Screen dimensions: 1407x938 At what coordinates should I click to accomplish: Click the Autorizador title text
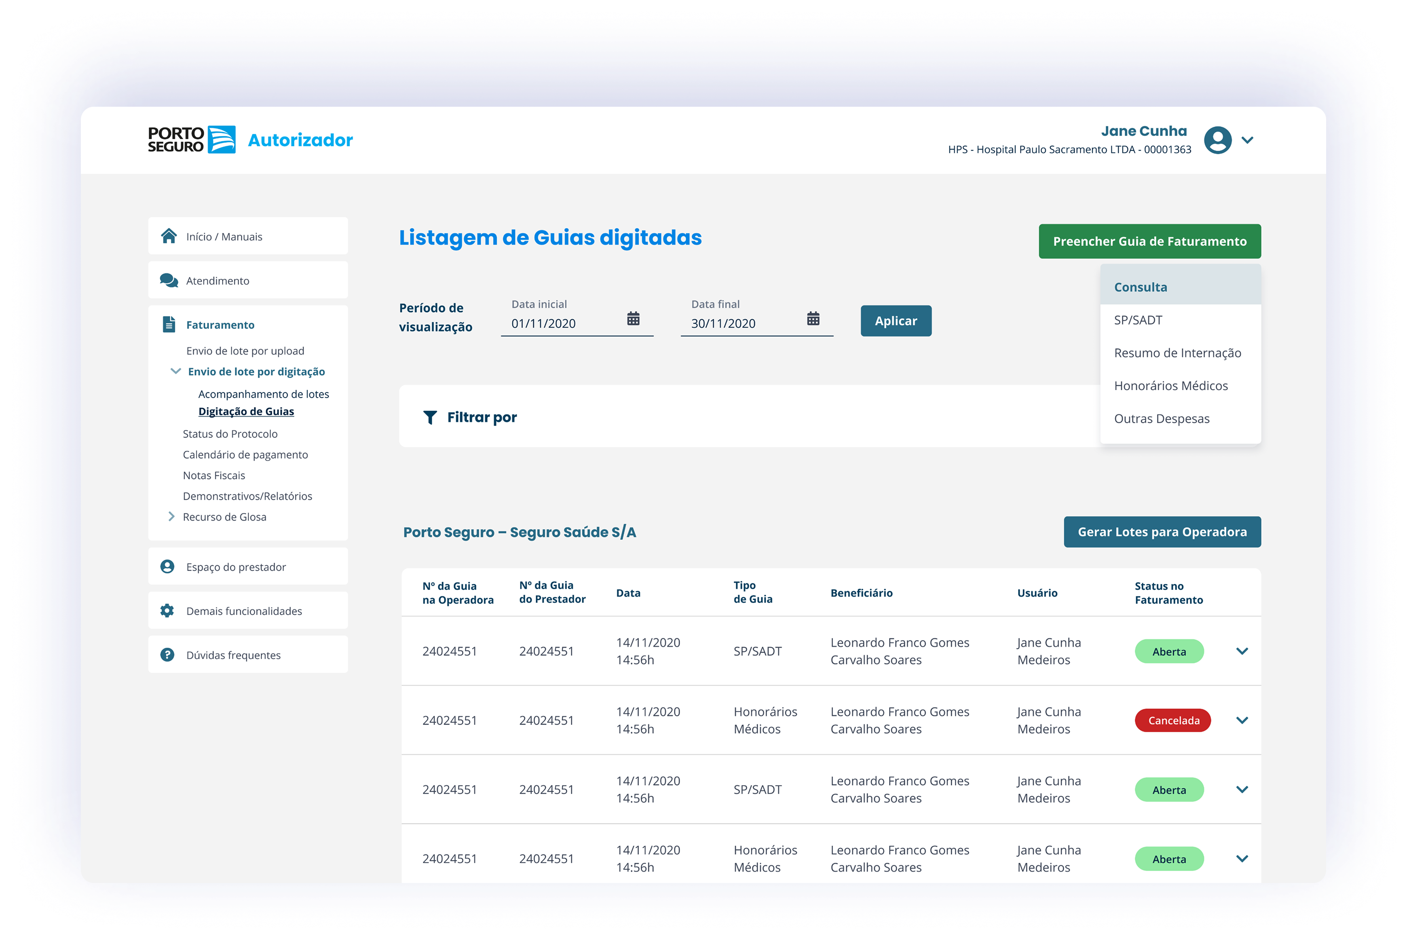[x=300, y=140]
